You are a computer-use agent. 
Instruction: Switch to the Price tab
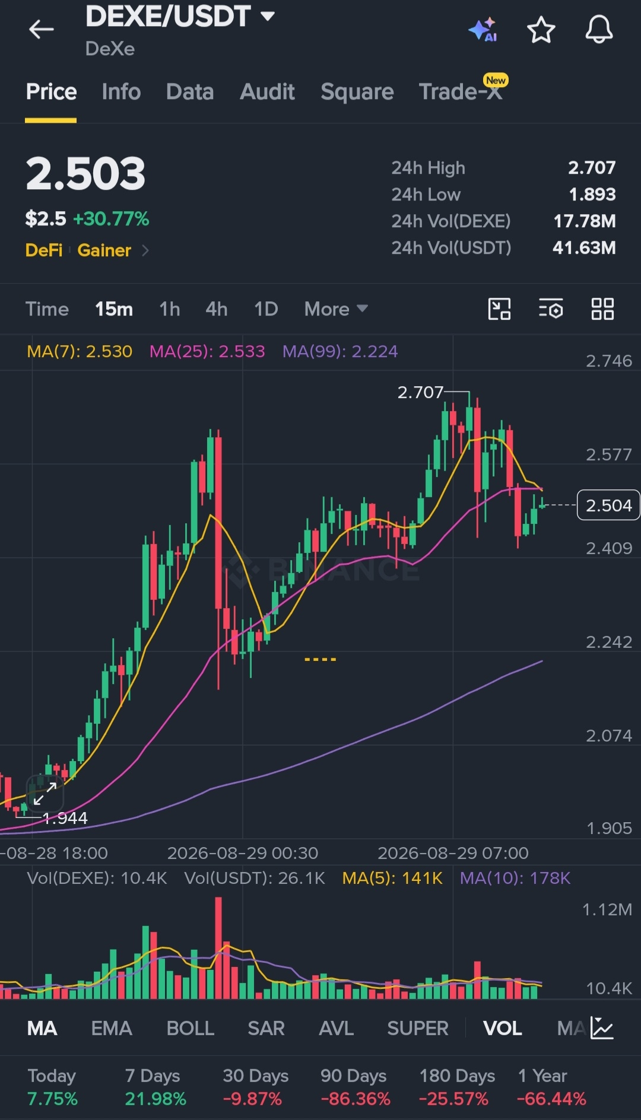pos(51,92)
